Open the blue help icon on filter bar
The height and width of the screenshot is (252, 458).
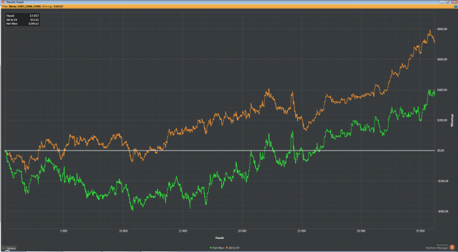pyautogui.click(x=455, y=6)
